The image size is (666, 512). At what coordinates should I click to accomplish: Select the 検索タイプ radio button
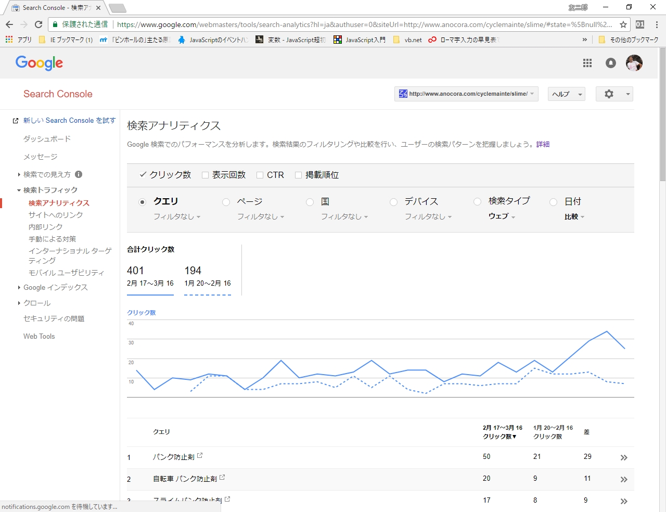pos(477,201)
